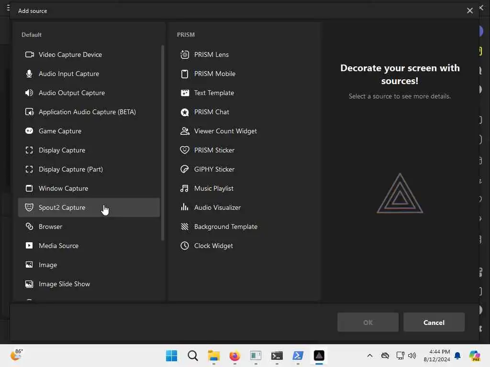Choose Display Capture (Part) text
Screen dimensions: 490x367
(x=71, y=169)
